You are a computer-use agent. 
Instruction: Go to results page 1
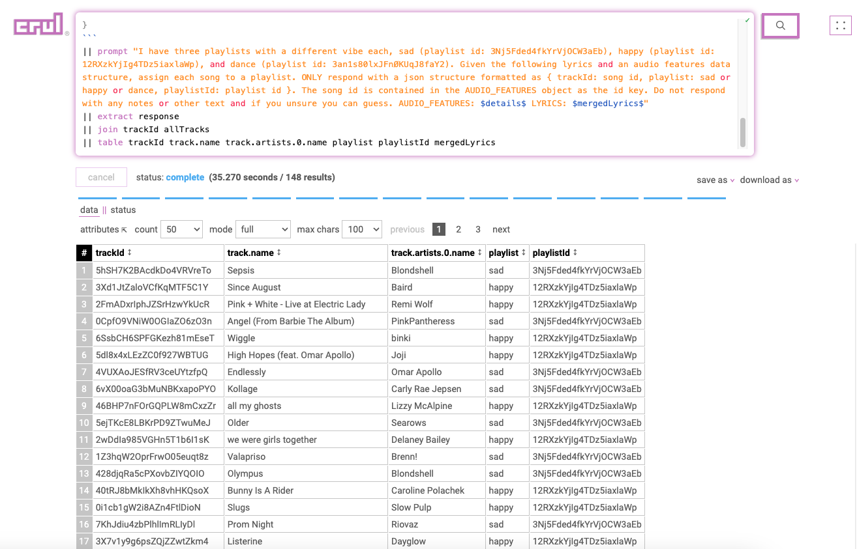pyautogui.click(x=439, y=229)
